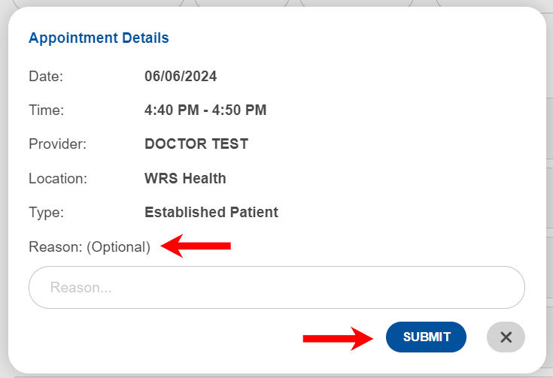Viewport: 553px width, 378px height.
Task: Close the Appointment Details dialog with X
Action: point(506,337)
